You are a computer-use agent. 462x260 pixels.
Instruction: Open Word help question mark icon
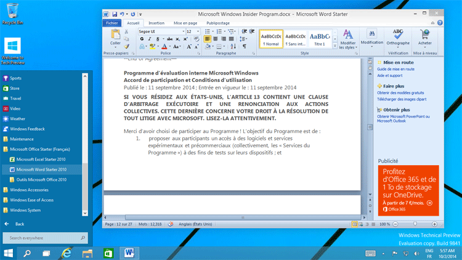click(x=440, y=23)
